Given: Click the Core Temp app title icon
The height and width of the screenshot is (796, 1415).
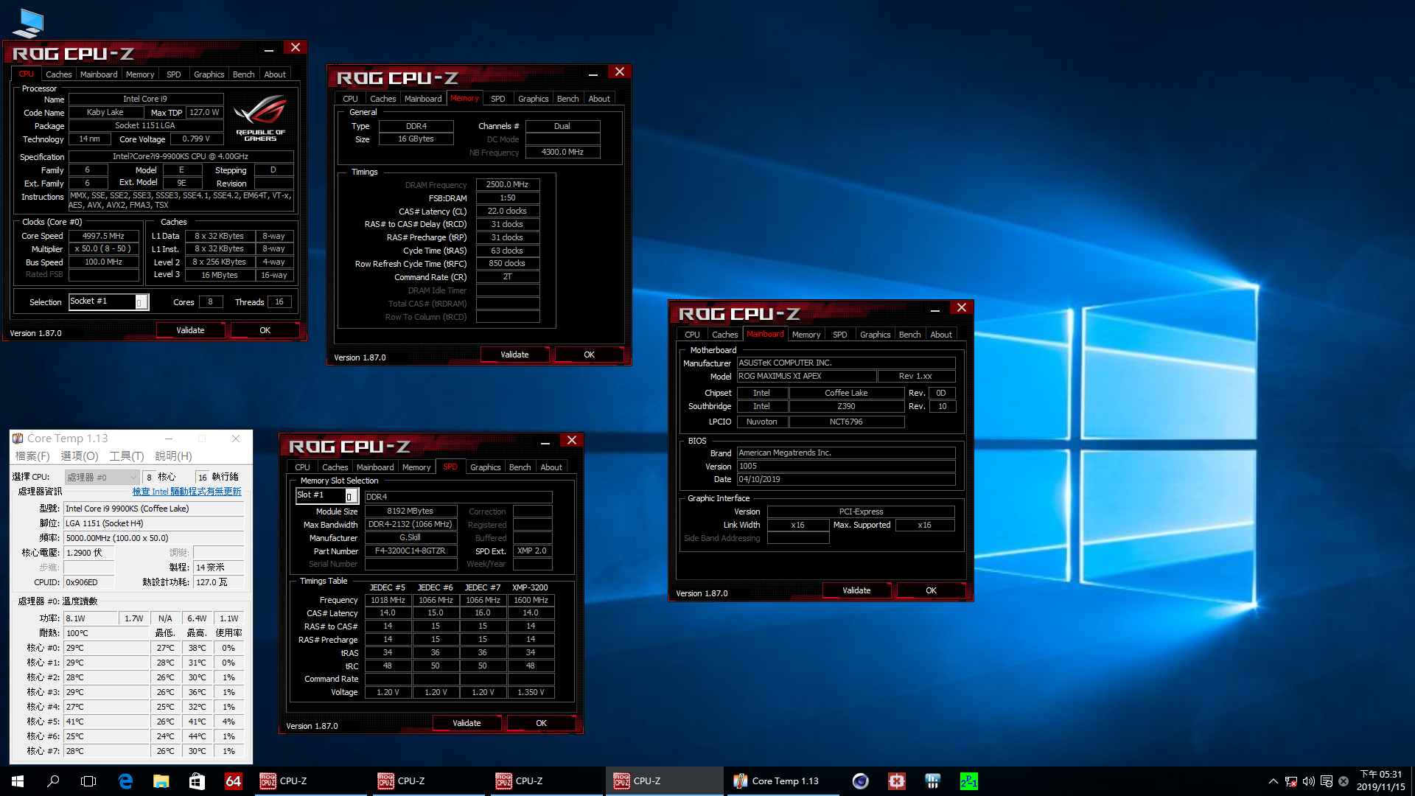Looking at the screenshot, I should pos(18,439).
